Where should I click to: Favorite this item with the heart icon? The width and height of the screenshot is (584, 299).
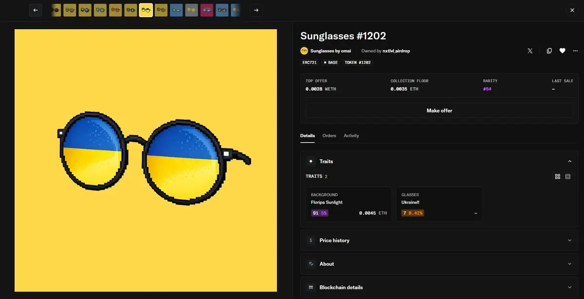[x=562, y=51]
